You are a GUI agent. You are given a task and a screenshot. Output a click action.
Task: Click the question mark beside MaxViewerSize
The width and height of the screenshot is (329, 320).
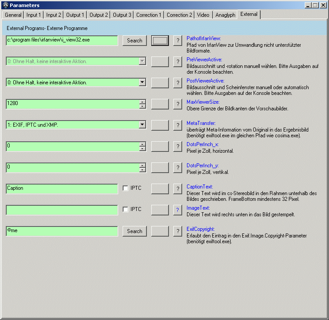point(178,104)
